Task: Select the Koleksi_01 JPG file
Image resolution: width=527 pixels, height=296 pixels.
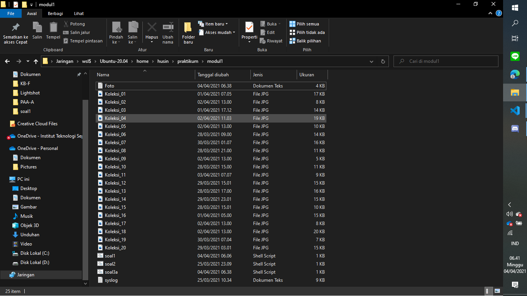Action: pyautogui.click(x=211, y=94)
